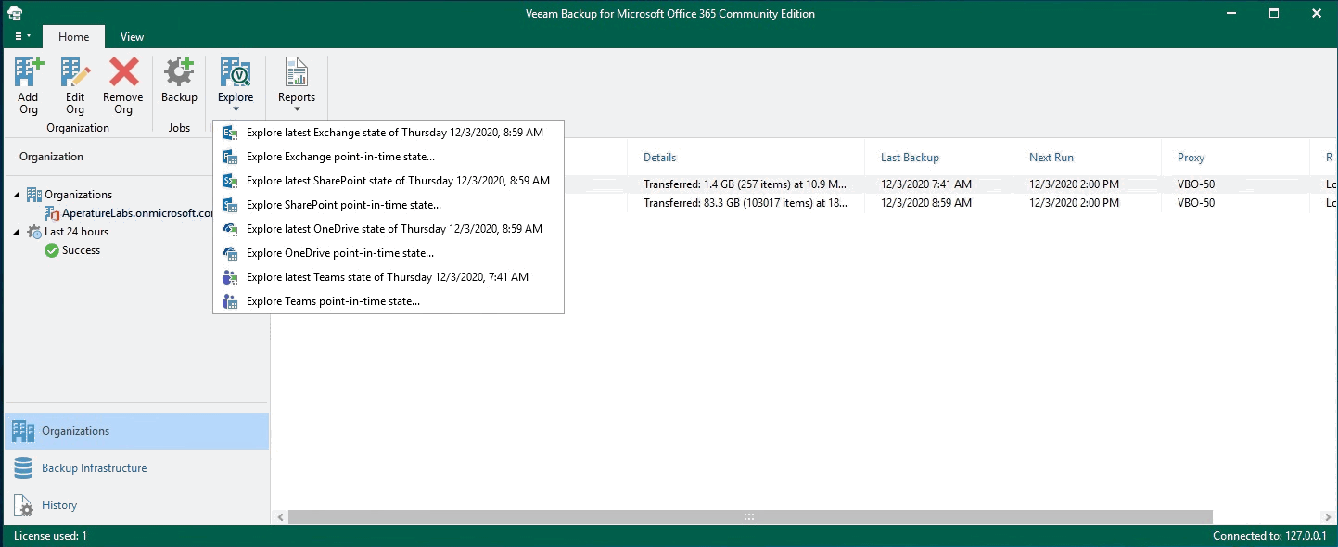Click the icon beside SharePoint point-in-time state

230,205
